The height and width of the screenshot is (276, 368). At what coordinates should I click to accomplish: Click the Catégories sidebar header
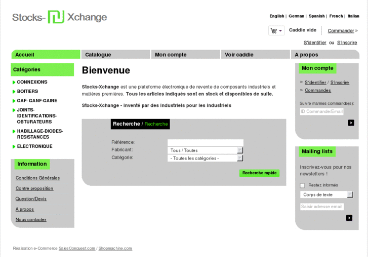[x=42, y=69]
